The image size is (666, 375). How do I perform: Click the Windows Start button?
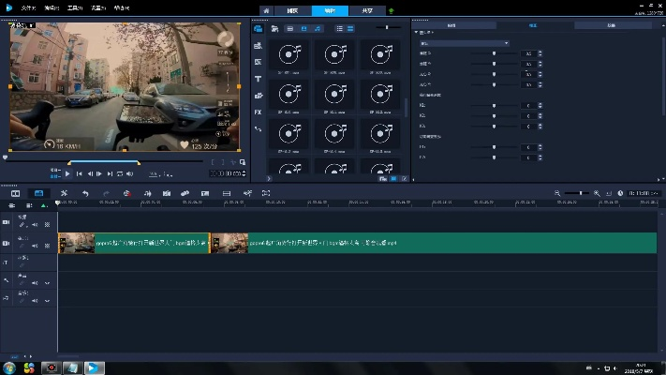(x=10, y=367)
